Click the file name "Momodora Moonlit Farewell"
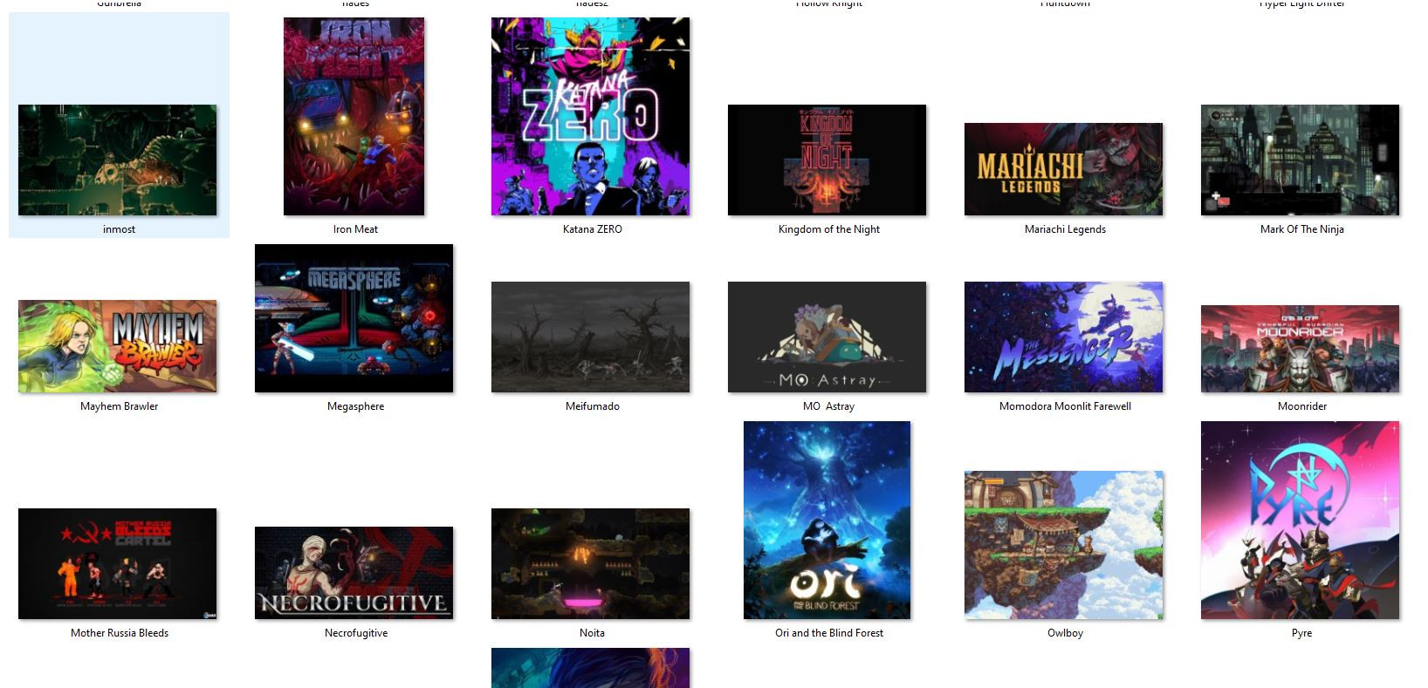This screenshot has height=688, width=1428. [1065, 406]
